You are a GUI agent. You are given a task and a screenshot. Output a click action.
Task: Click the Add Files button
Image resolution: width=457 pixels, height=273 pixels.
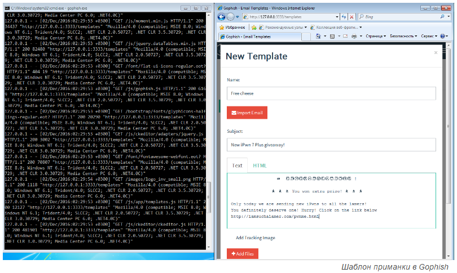[243, 254]
